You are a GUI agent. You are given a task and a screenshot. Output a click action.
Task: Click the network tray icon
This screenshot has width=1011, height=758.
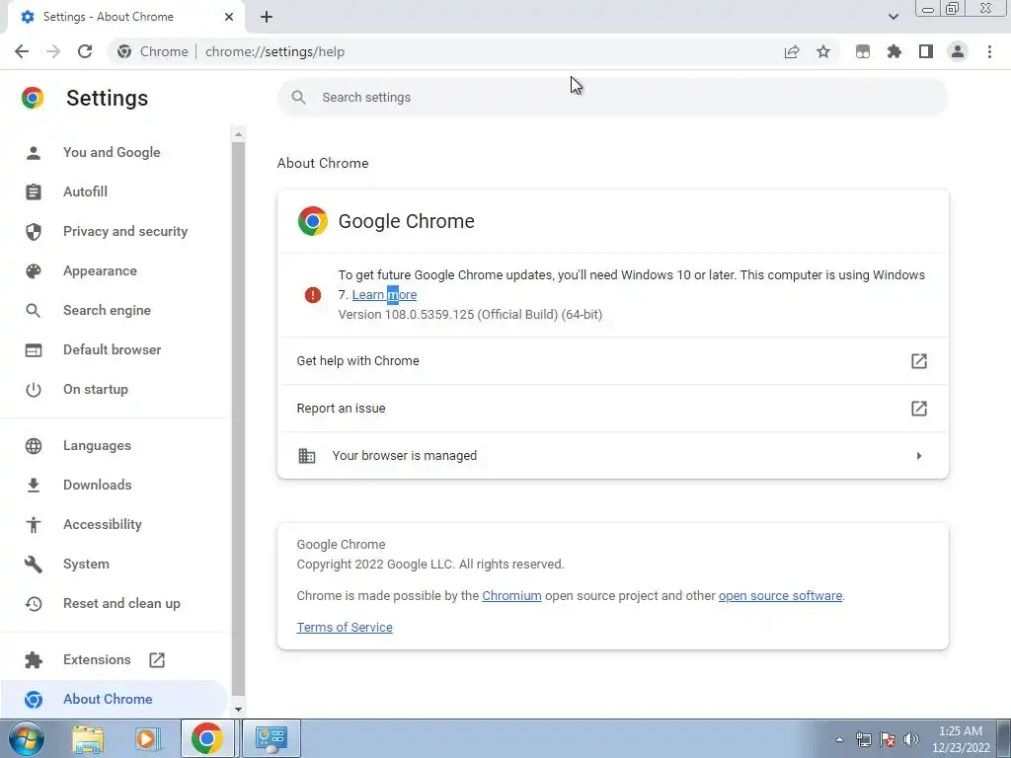pyautogui.click(x=863, y=739)
